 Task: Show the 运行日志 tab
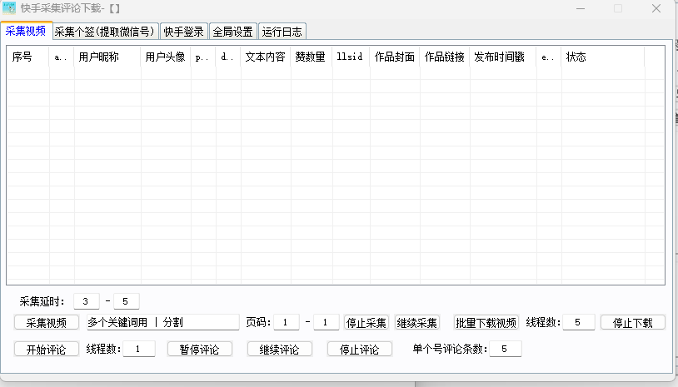pos(282,32)
